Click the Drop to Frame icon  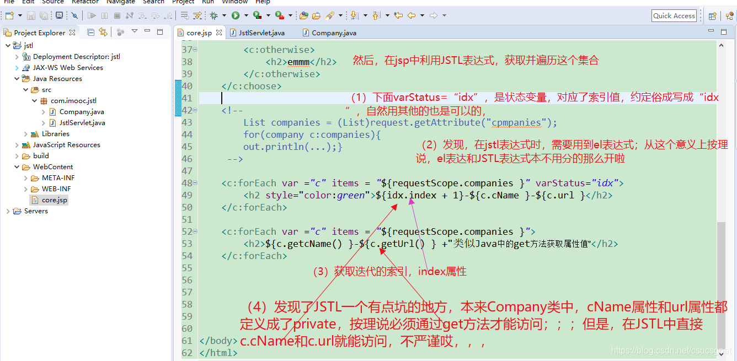[184, 15]
